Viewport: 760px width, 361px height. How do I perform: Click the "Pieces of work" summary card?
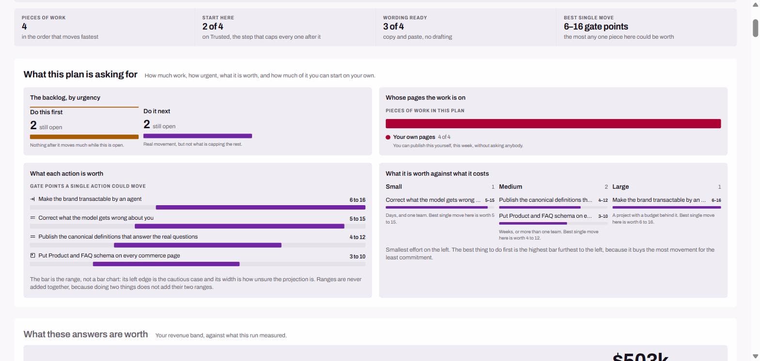[x=105, y=28]
